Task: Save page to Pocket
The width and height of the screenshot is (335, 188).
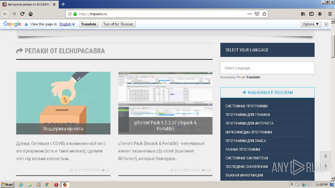Action: click(x=257, y=14)
